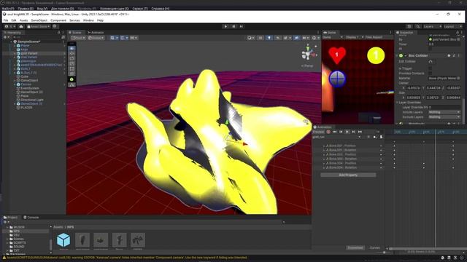
Task: Open Unity global search magnifier
Action: (418, 26)
